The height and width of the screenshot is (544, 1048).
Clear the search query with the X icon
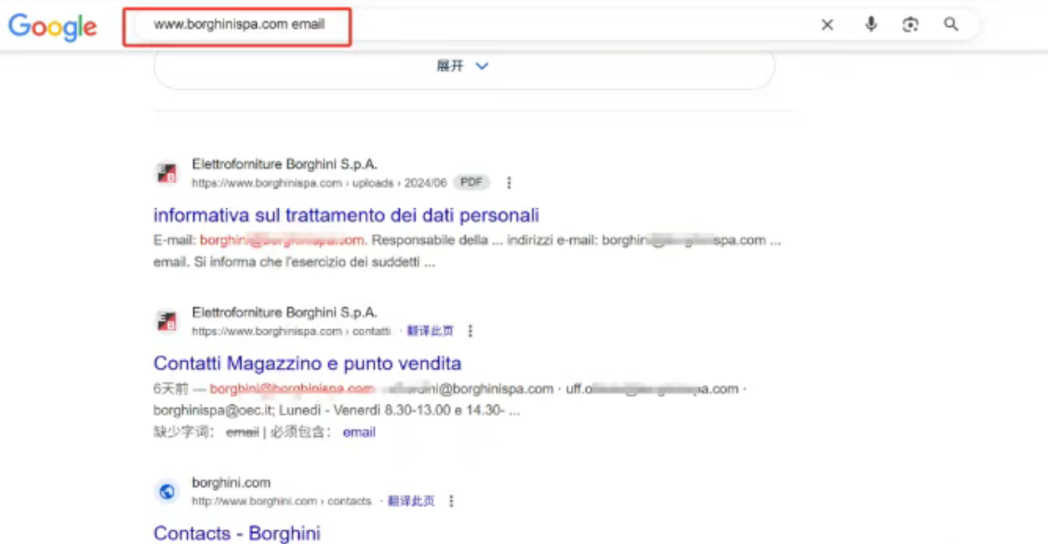[827, 25]
